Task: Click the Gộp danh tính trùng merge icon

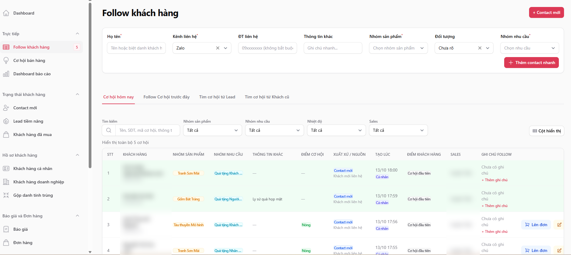Action: pos(6,195)
